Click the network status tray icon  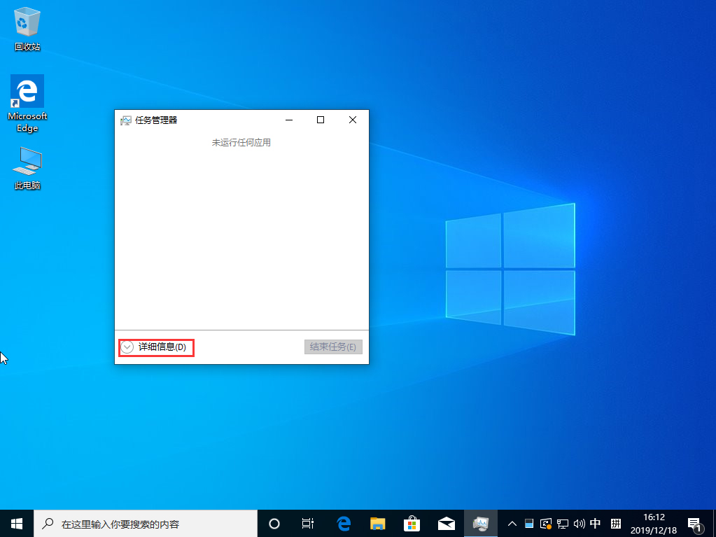tap(563, 523)
